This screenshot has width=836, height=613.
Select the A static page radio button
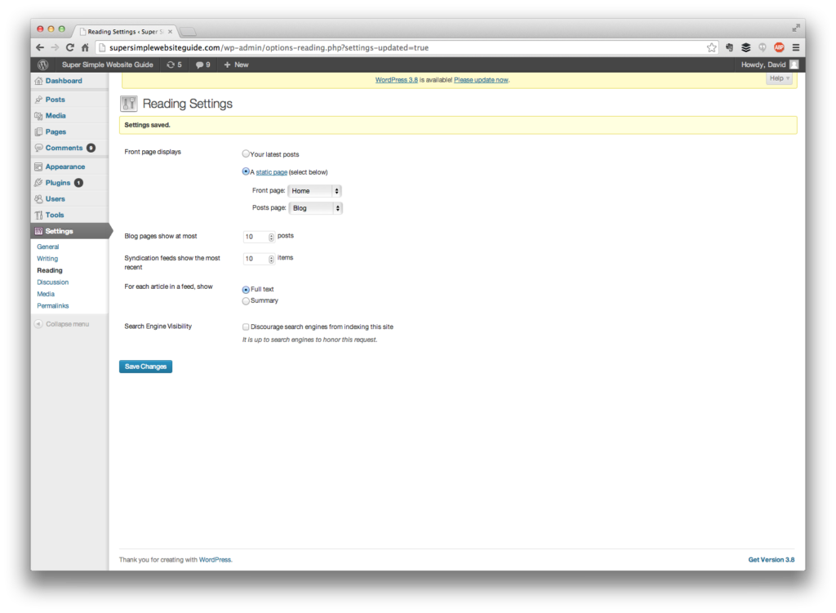(246, 171)
